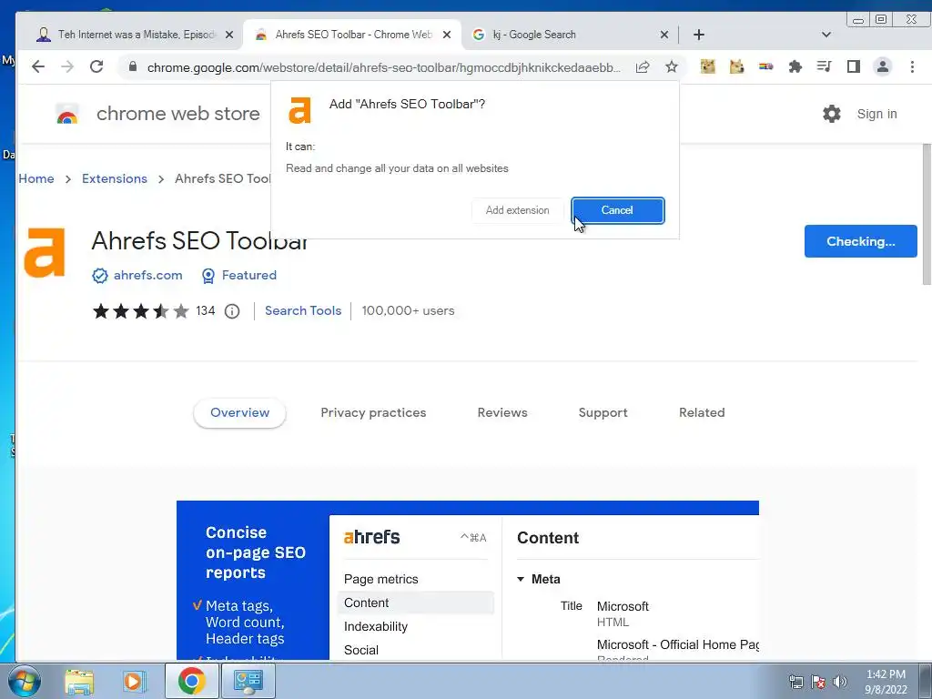Open a new tab with the plus button
The image size is (932, 699).
pos(699,35)
